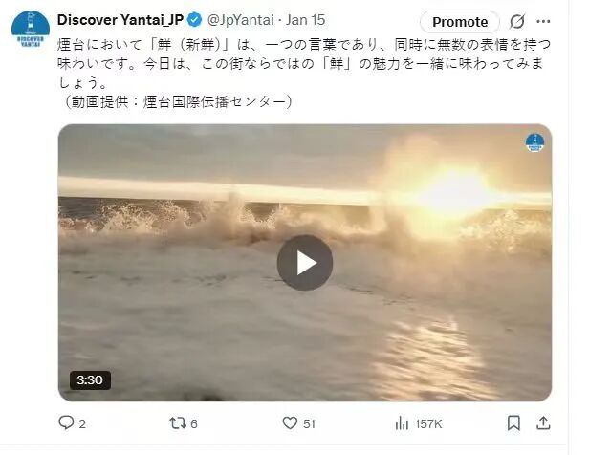Click the 51 likes count
Image resolution: width=589 pixels, height=455 pixels.
[x=309, y=423]
